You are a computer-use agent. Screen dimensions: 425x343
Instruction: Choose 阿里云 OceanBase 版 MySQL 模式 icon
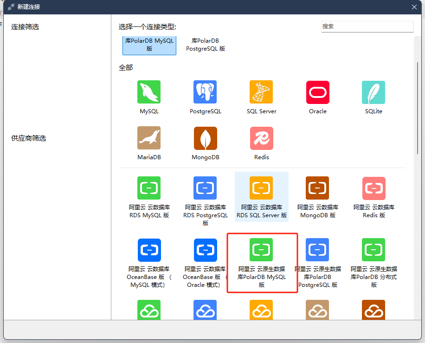(149, 250)
